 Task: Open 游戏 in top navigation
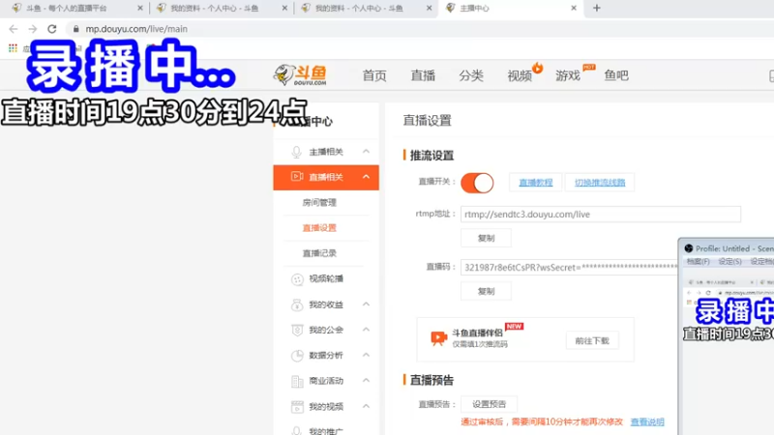[x=568, y=75]
